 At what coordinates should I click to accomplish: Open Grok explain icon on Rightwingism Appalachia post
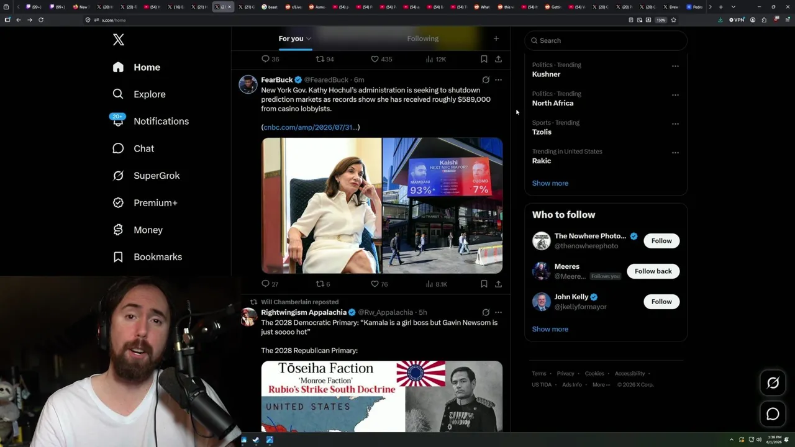point(486,312)
